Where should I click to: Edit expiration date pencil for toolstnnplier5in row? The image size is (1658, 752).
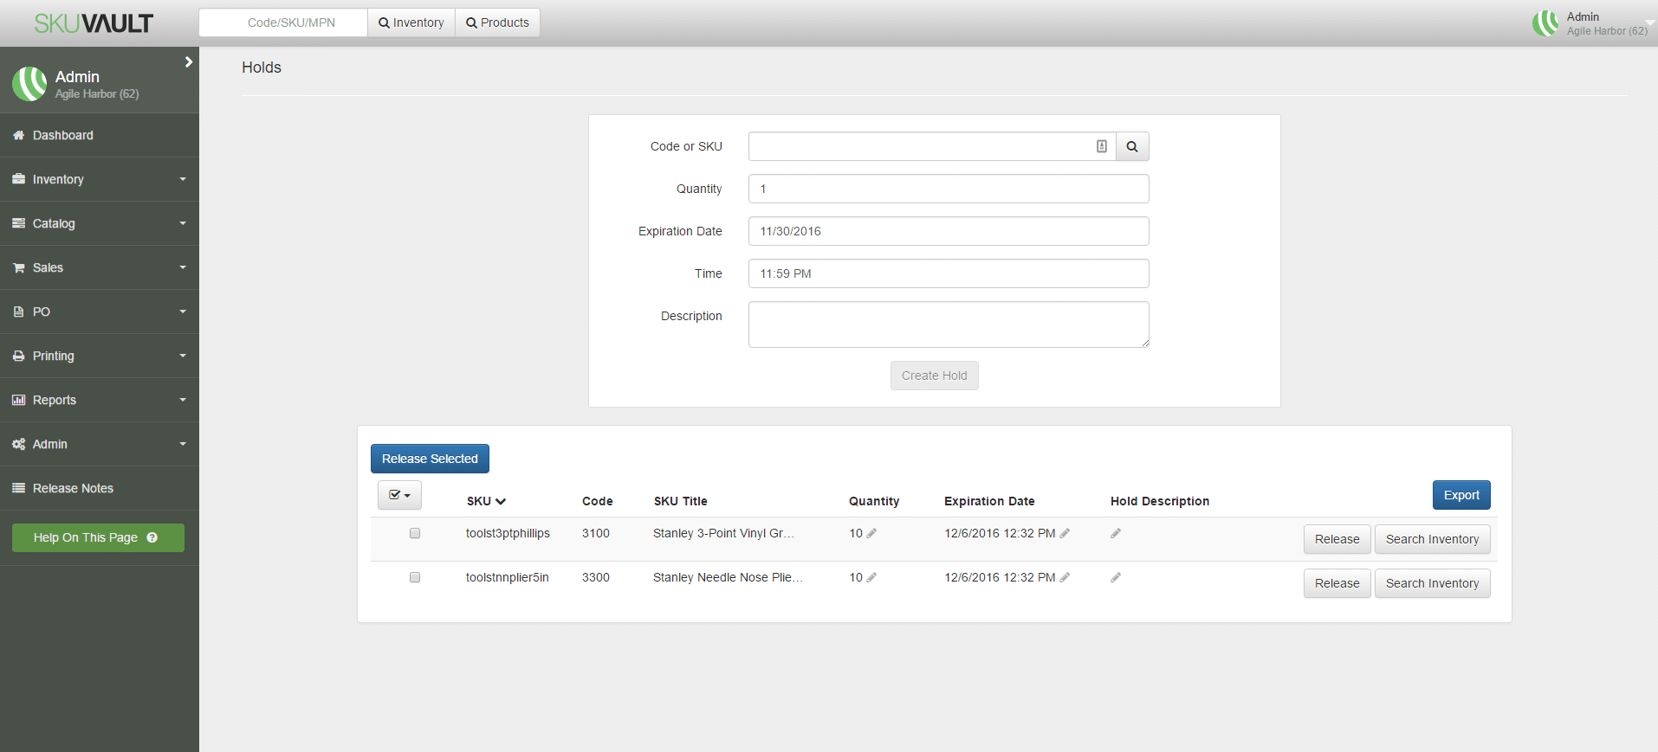1065,577
